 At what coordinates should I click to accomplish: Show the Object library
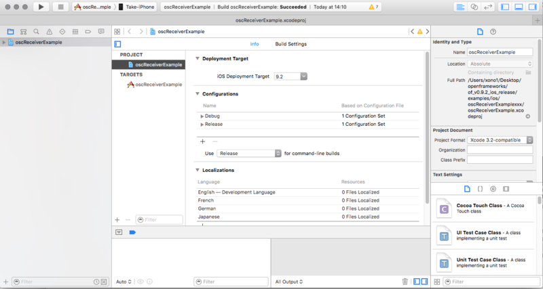pyautogui.click(x=493, y=189)
